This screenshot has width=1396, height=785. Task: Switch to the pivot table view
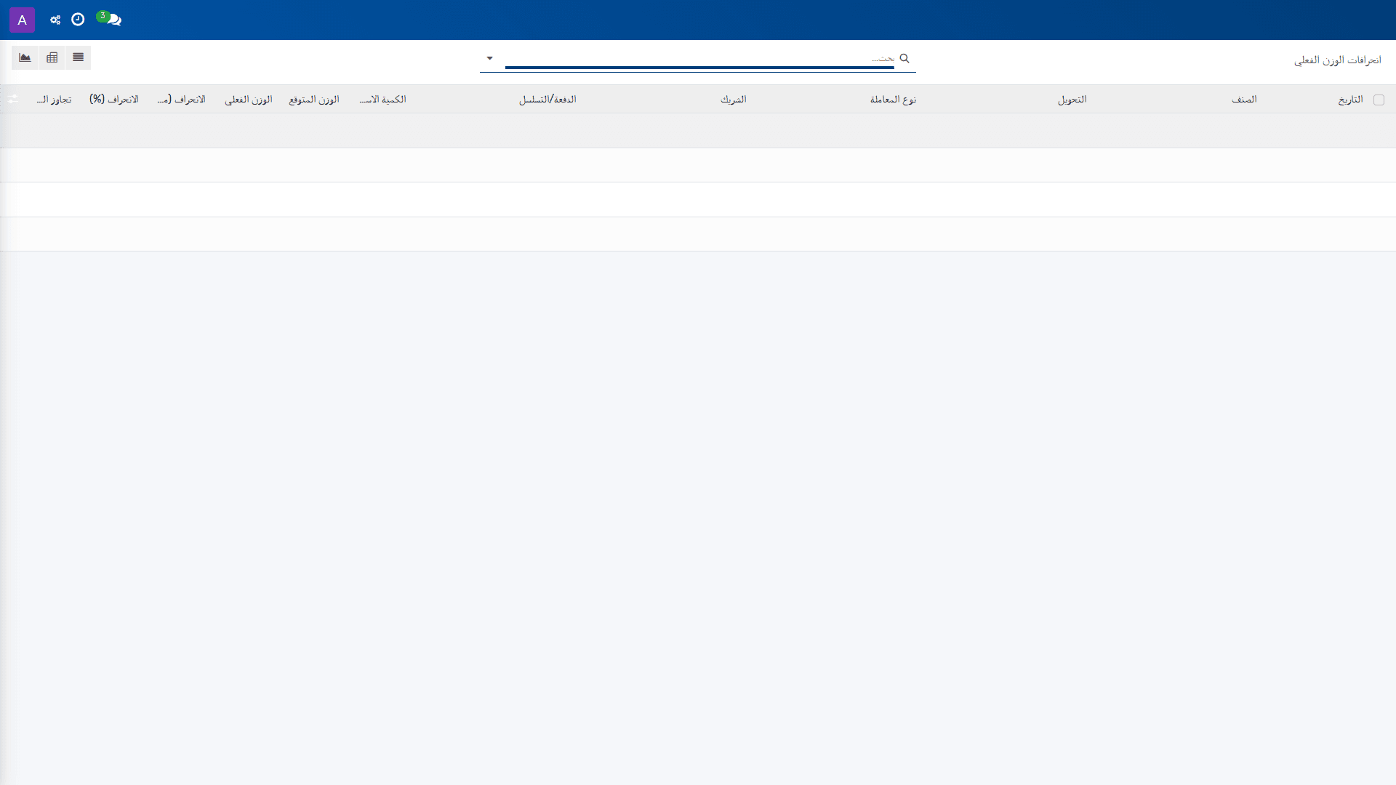(x=52, y=57)
